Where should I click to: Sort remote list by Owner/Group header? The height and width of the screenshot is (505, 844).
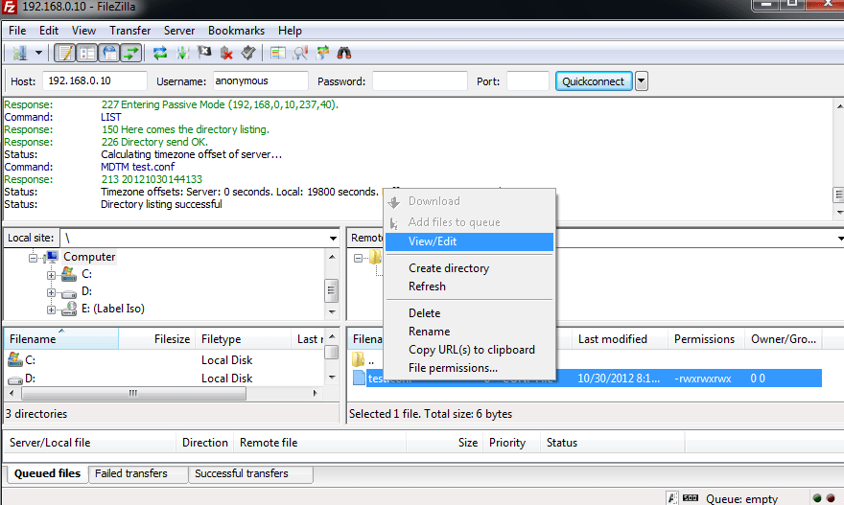pyautogui.click(x=784, y=339)
